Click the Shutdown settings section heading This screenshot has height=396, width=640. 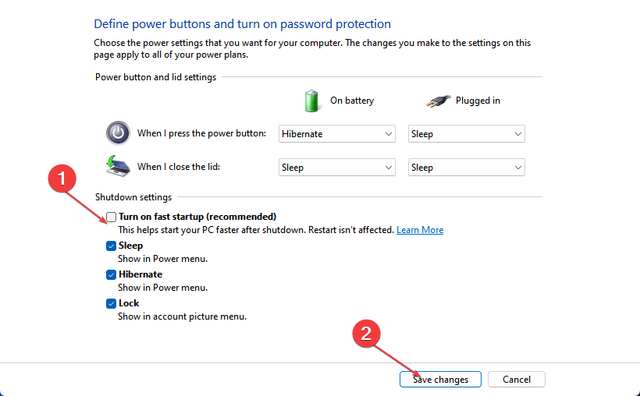click(x=133, y=197)
